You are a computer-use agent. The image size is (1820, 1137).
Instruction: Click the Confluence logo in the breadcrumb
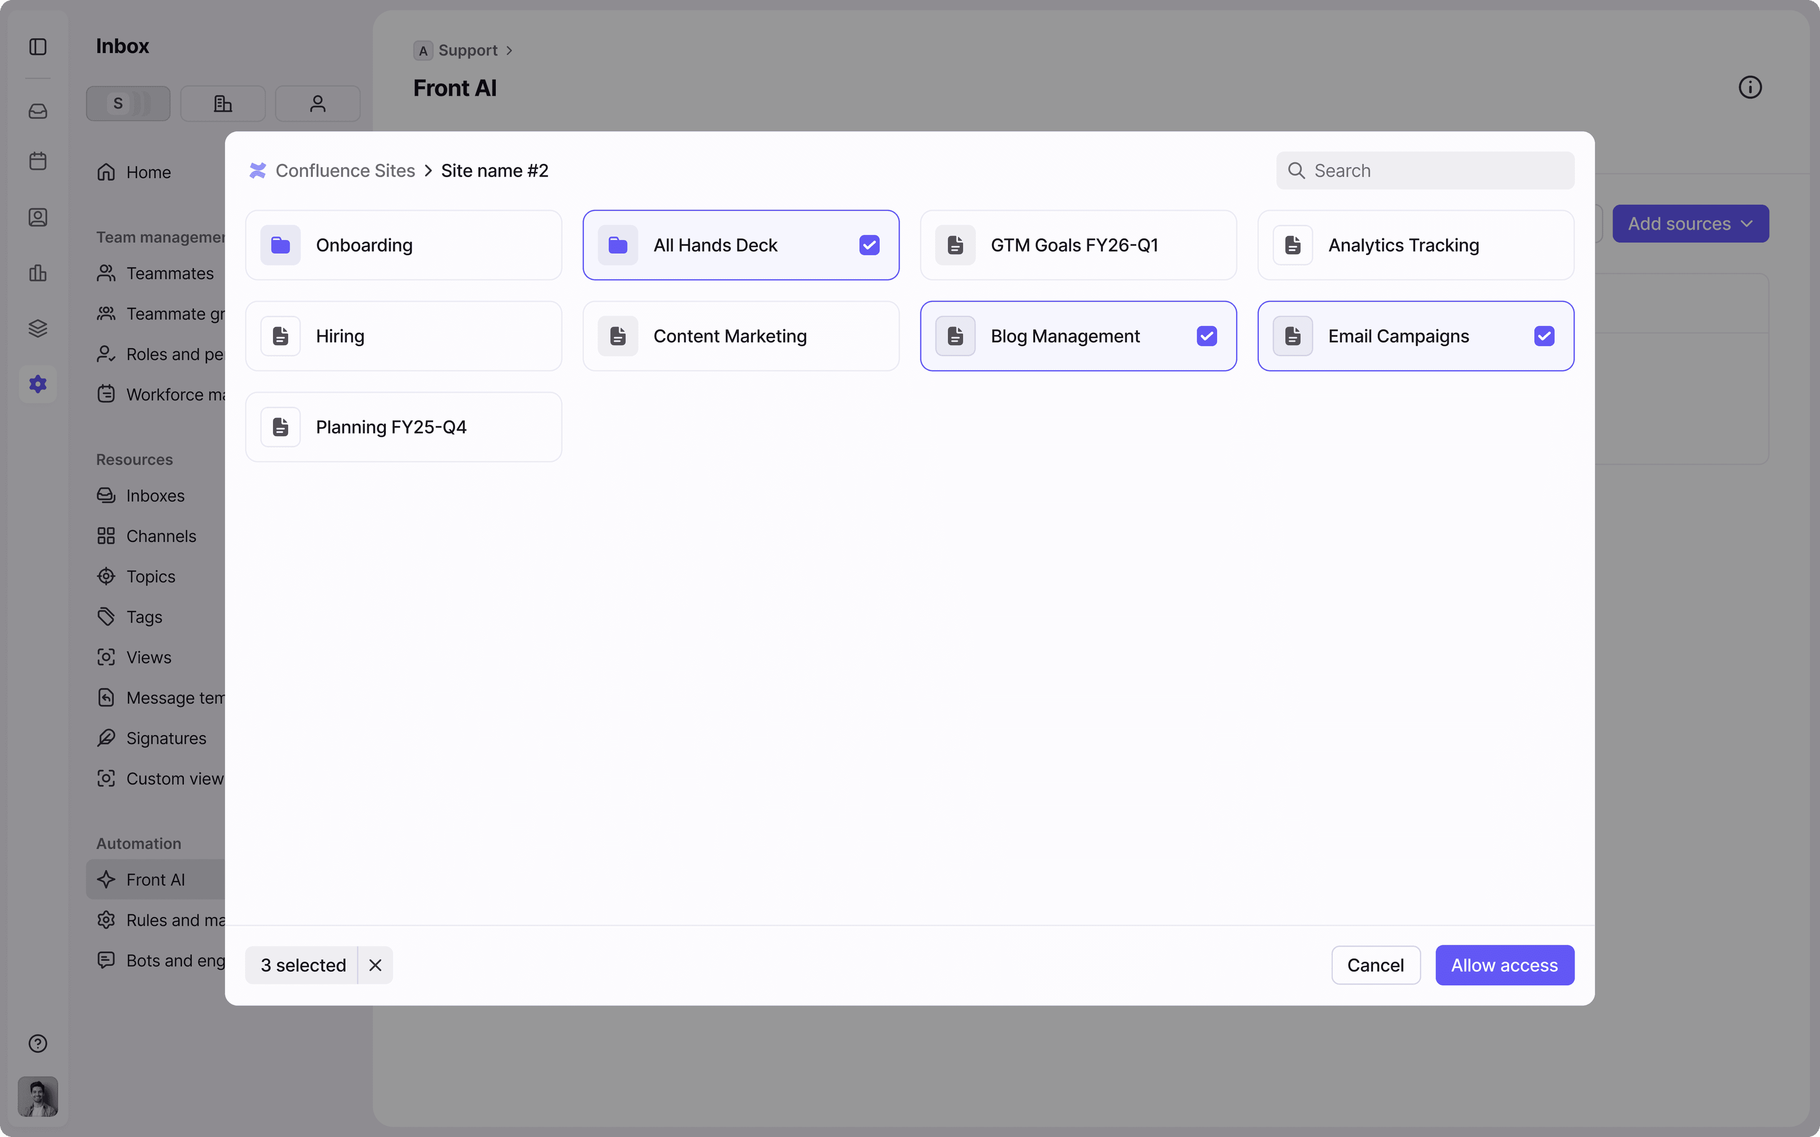tap(257, 170)
